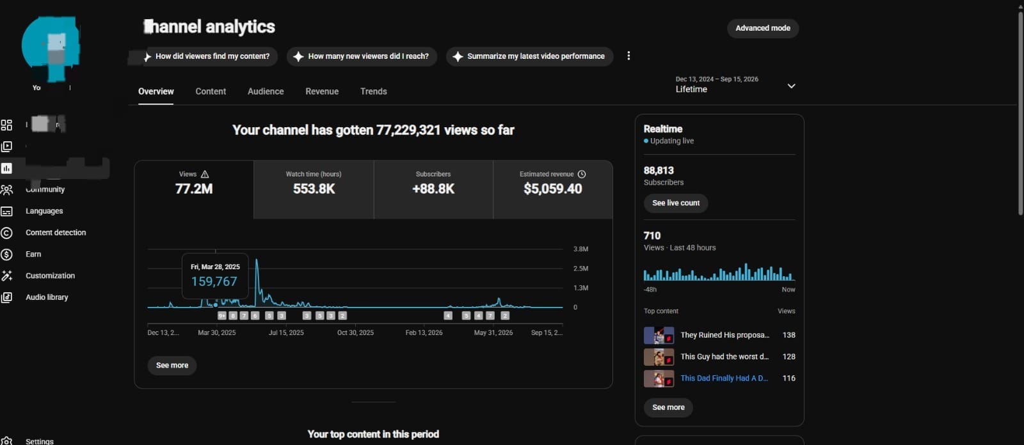Click the See live count button
Image resolution: width=1024 pixels, height=445 pixels.
(676, 203)
